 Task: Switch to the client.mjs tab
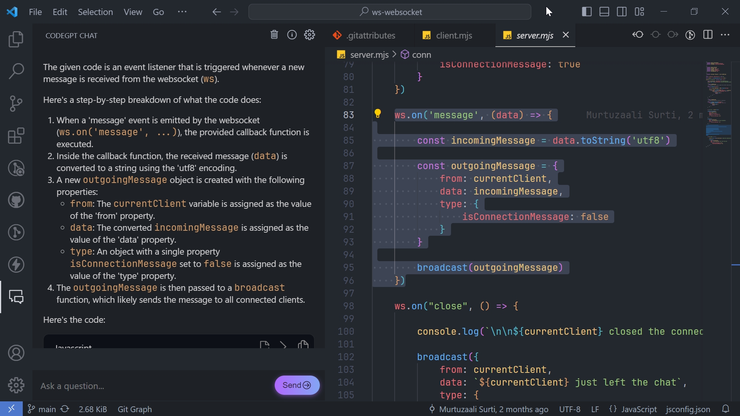pos(454,35)
